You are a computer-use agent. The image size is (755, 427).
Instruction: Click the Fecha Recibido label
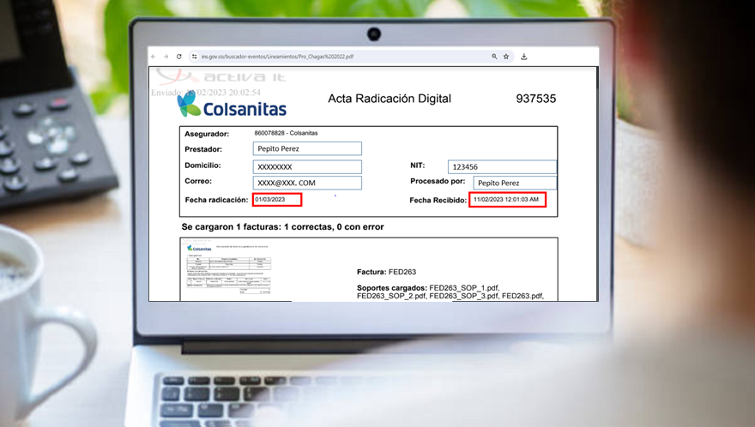click(438, 201)
